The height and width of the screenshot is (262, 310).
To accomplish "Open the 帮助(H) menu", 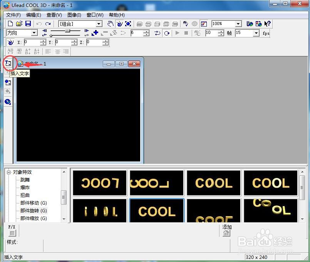I will pyautogui.click(x=117, y=15).
